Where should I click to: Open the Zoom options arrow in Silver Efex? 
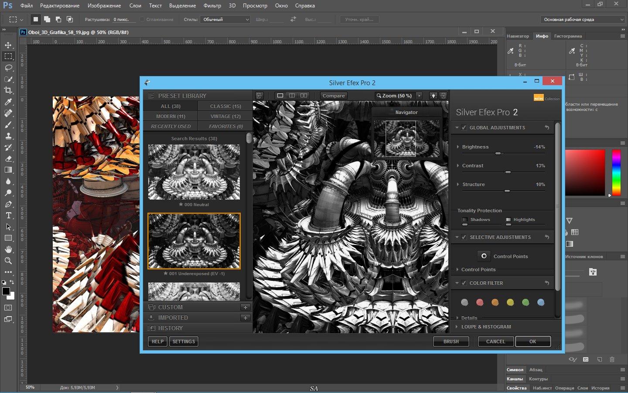(419, 95)
